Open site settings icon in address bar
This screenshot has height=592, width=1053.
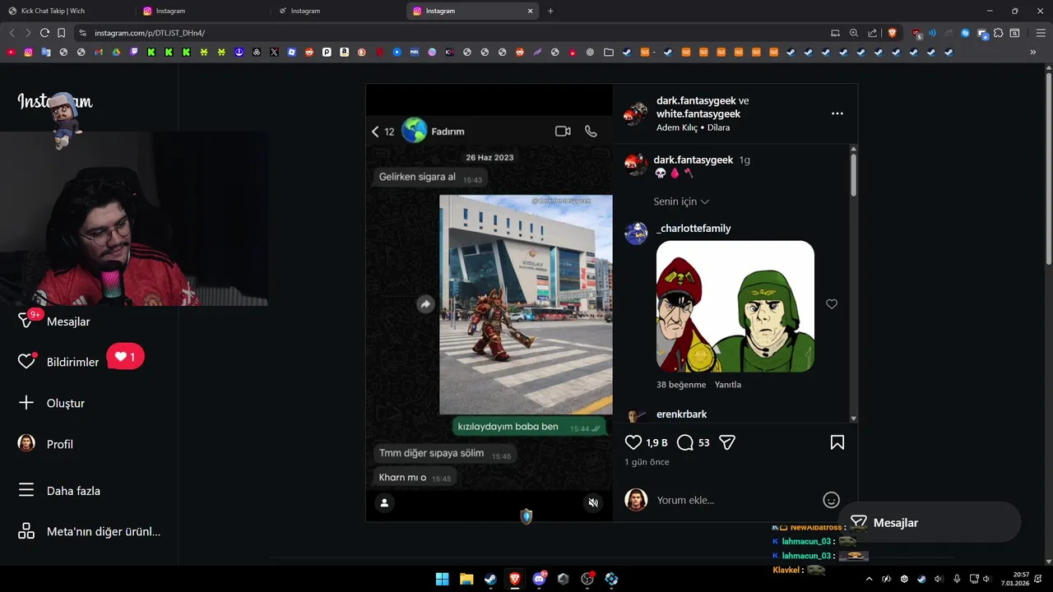point(82,33)
